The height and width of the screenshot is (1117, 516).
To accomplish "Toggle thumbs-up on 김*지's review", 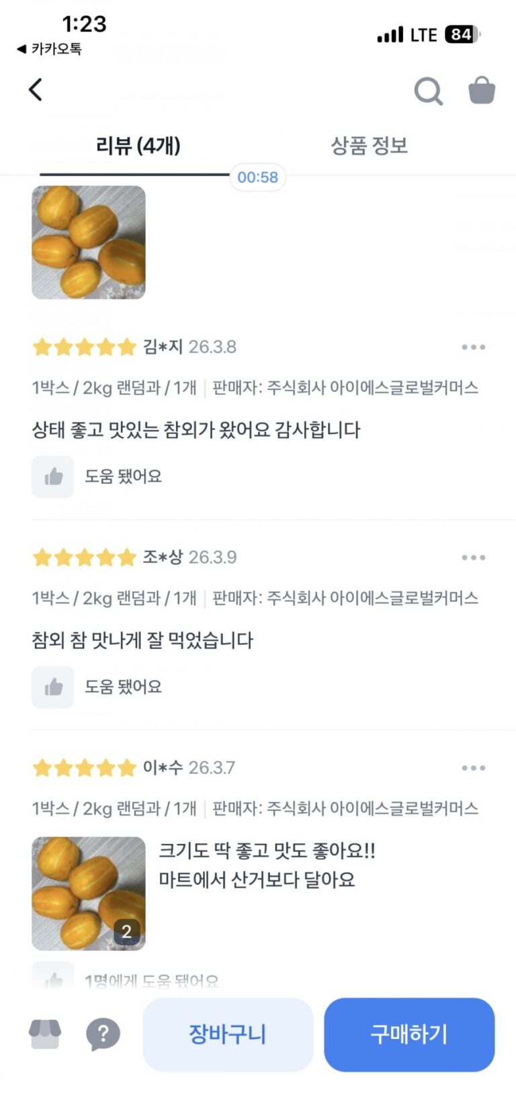I will (53, 477).
